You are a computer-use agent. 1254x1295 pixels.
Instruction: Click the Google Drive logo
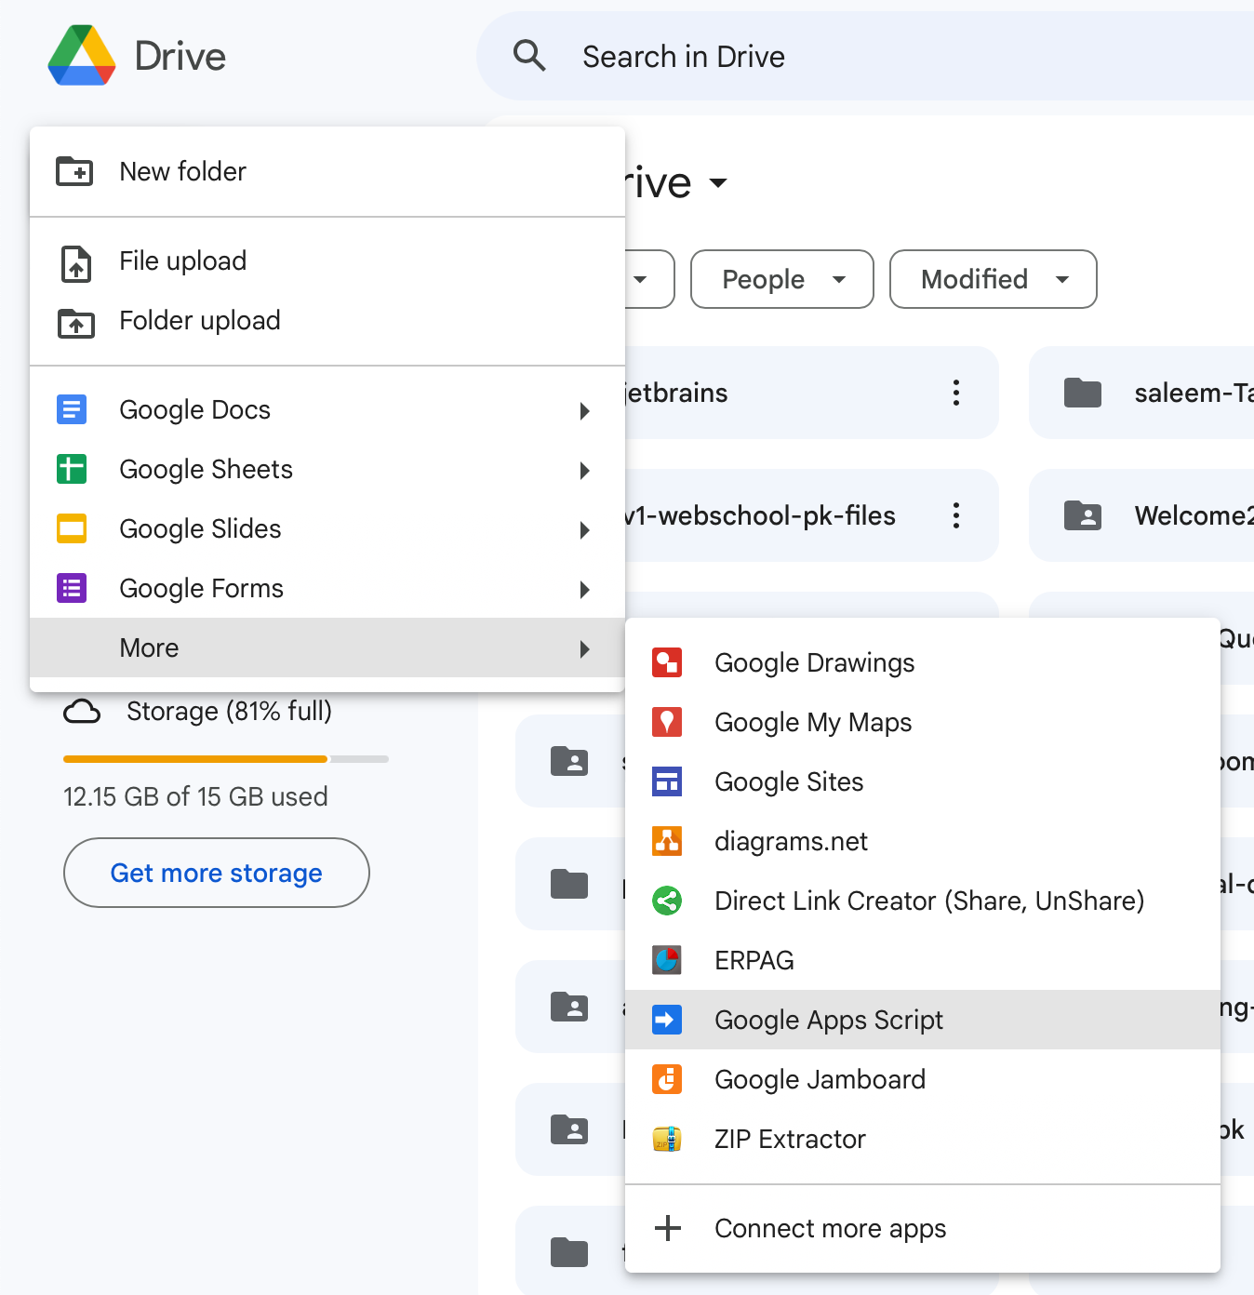click(82, 56)
